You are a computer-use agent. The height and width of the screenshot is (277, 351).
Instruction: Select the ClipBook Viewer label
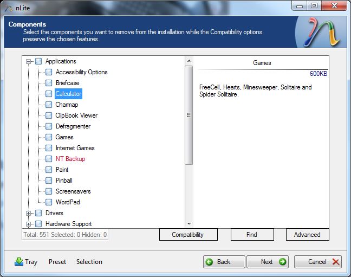(76, 115)
